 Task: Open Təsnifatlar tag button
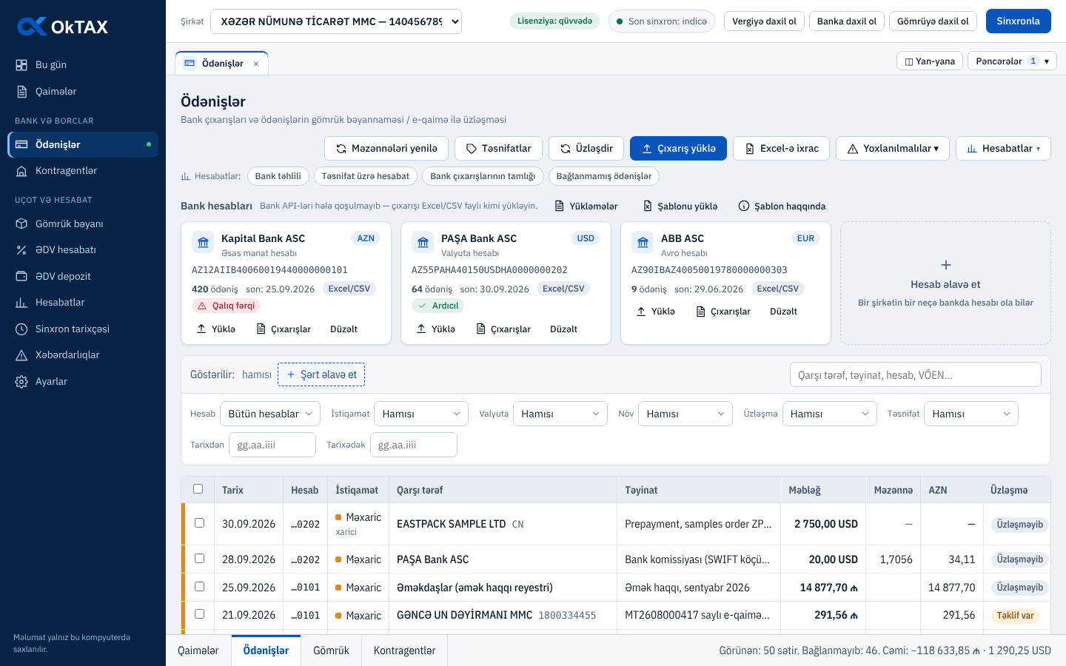point(498,149)
